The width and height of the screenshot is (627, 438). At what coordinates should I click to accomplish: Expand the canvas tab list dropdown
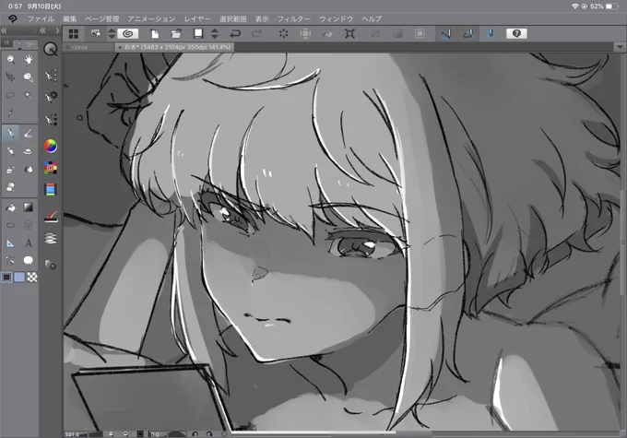point(620,47)
